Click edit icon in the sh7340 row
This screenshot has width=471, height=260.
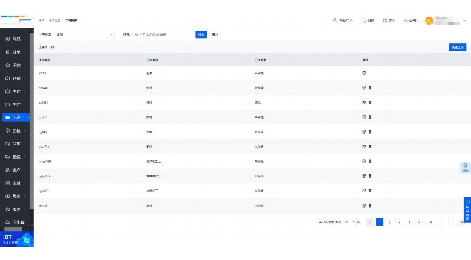pos(364,206)
